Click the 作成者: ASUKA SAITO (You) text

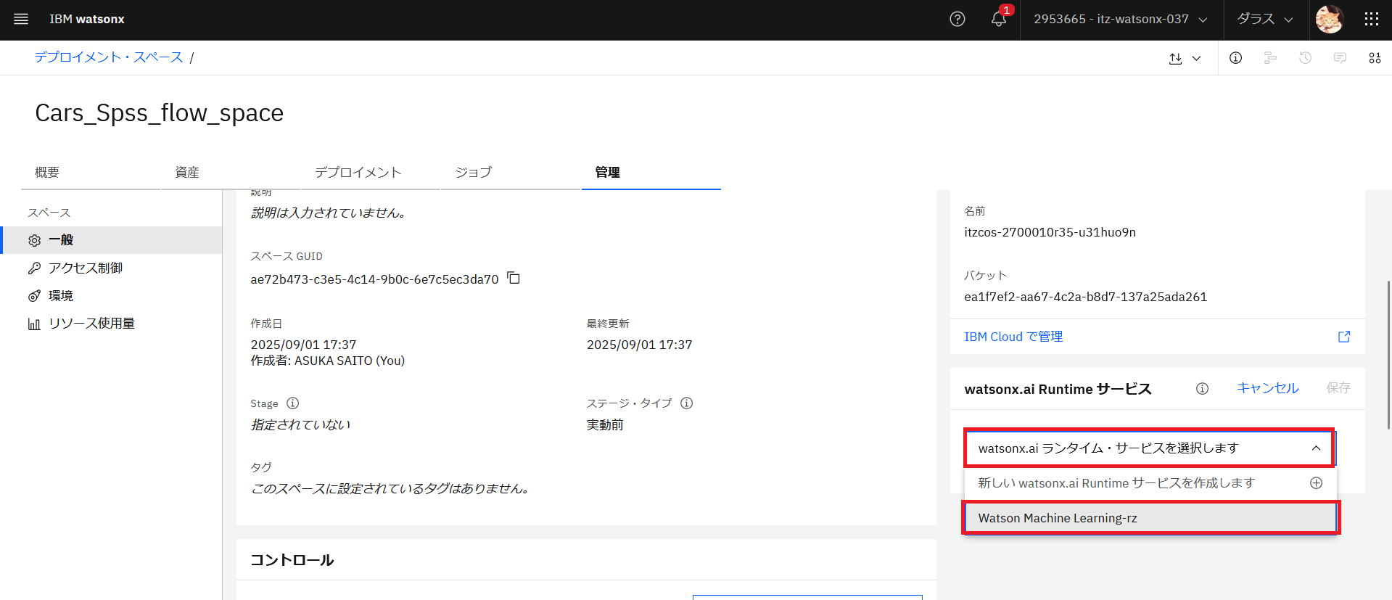coord(328,361)
